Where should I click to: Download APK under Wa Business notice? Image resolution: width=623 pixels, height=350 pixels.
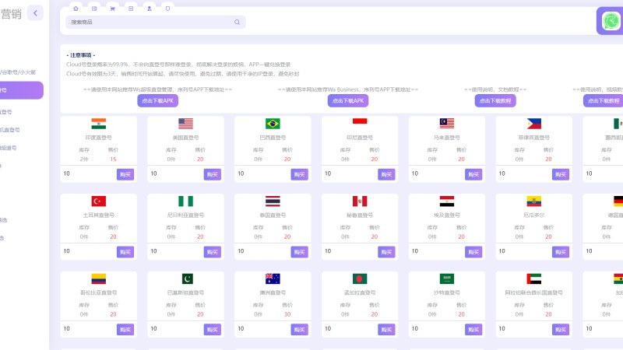coord(348,101)
